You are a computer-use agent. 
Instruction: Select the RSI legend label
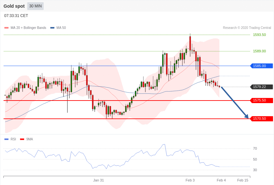tap(13, 139)
